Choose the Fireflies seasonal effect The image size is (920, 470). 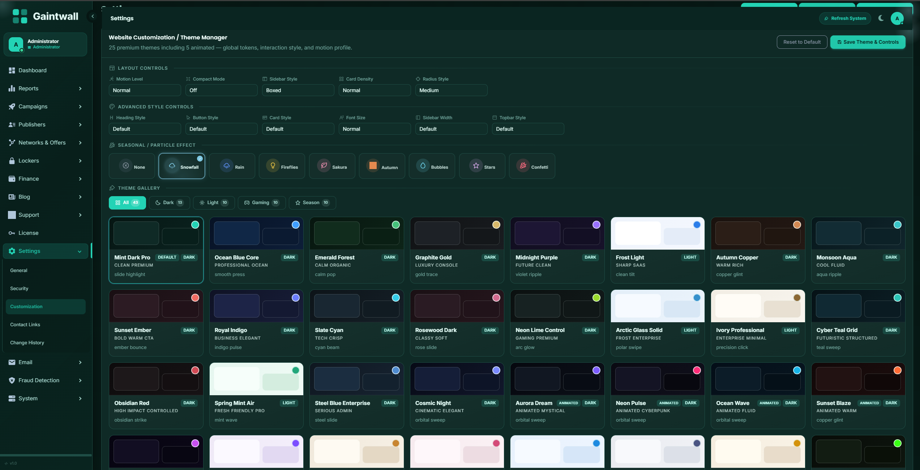282,166
